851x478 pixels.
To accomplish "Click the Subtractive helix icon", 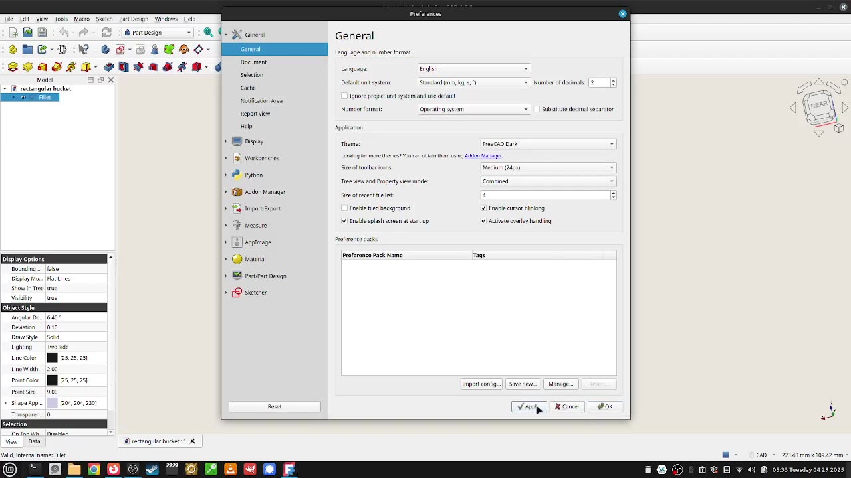I will tap(182, 67).
